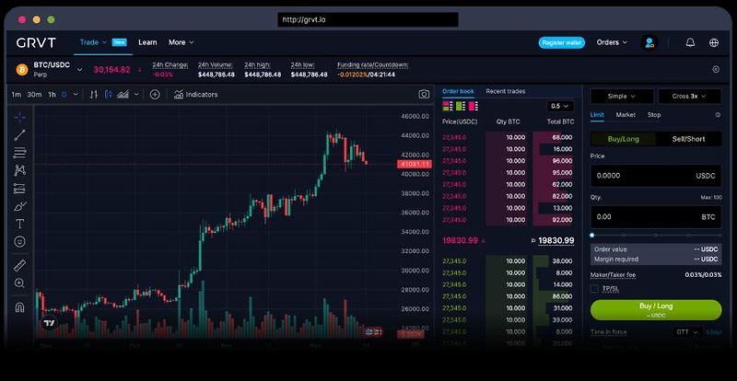Show combined buy and sell order book view
Screen dimensions: 737x381
(448, 106)
